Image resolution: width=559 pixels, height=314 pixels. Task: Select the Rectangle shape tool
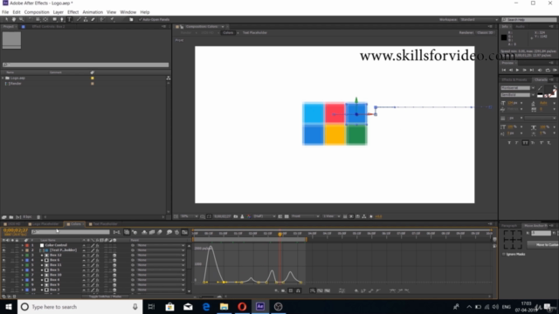(x=54, y=19)
